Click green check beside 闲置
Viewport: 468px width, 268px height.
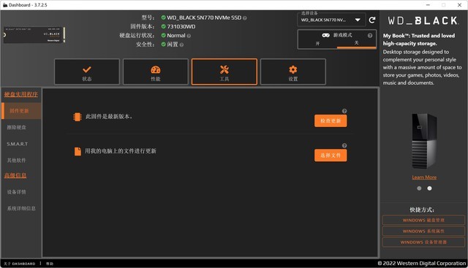coord(163,45)
